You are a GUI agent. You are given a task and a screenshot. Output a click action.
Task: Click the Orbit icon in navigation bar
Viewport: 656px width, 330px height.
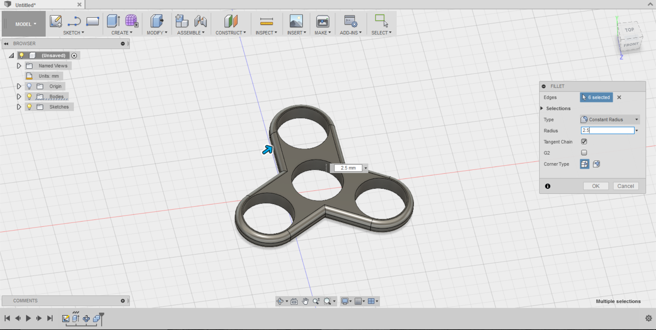pos(280,301)
